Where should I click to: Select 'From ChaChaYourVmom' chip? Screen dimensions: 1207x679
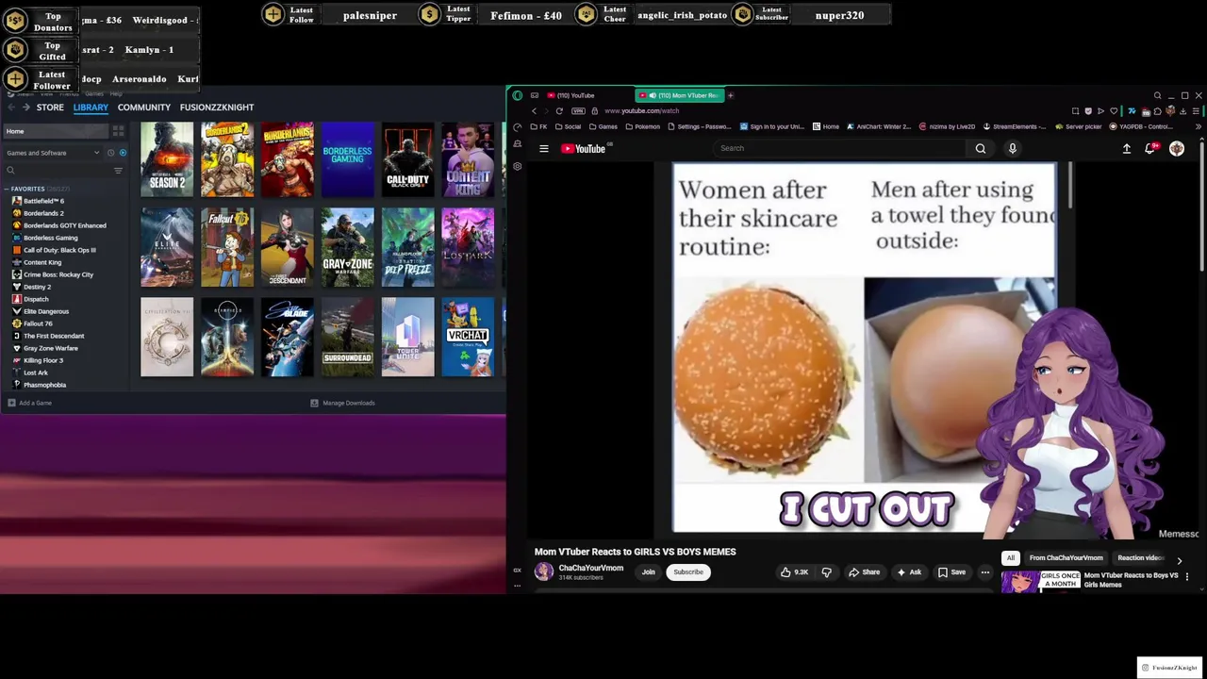coord(1066,557)
